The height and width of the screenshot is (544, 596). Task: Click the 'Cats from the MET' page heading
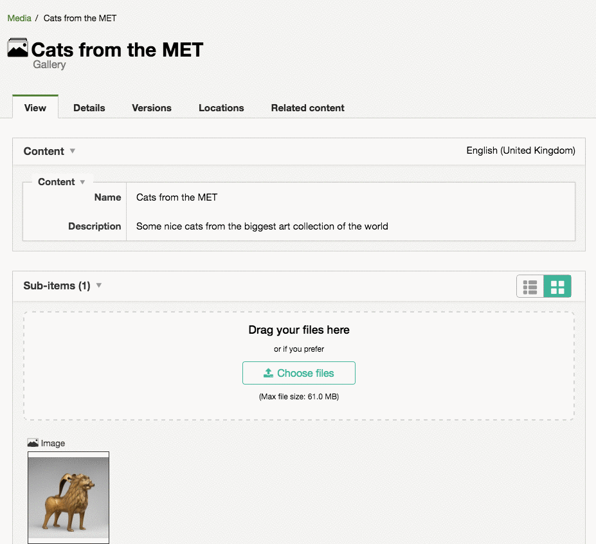[x=117, y=50]
